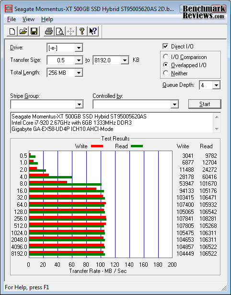Click the window resize grip corner
231x295 pixels.
coord(224,288)
